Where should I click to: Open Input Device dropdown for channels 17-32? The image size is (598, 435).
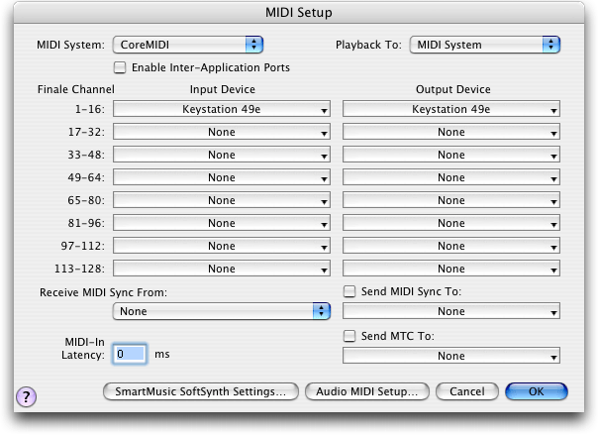pyautogui.click(x=222, y=132)
